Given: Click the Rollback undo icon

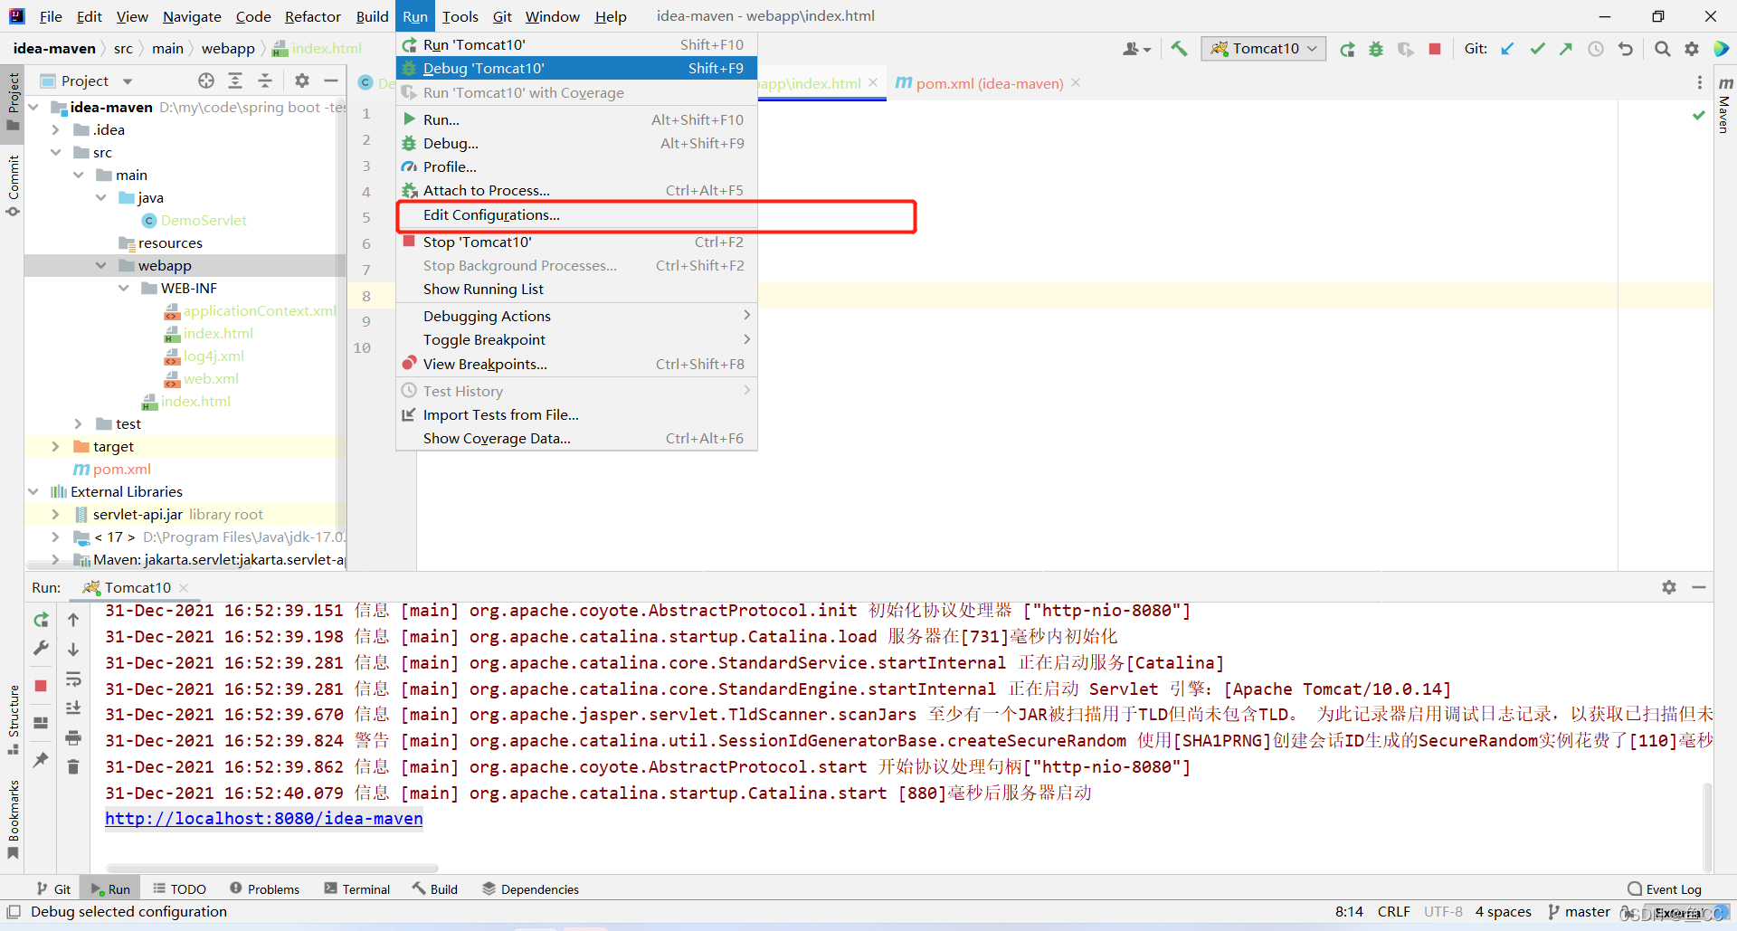Looking at the screenshot, I should click(x=1626, y=49).
